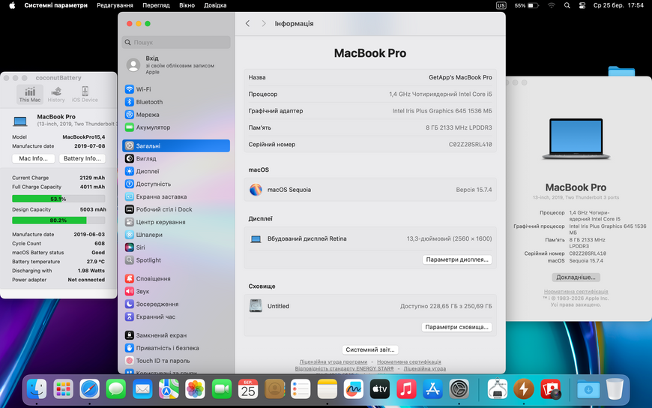Open Вигляд settings

176,158
